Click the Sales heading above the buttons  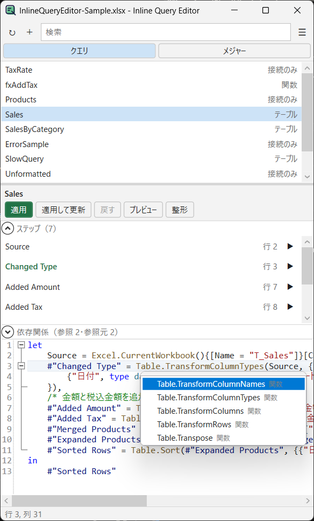click(x=14, y=194)
